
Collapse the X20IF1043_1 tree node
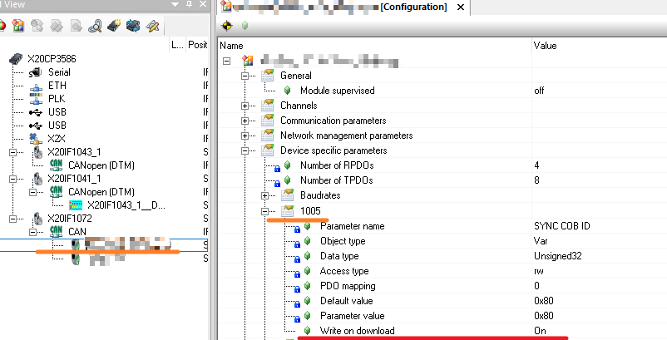(x=13, y=152)
